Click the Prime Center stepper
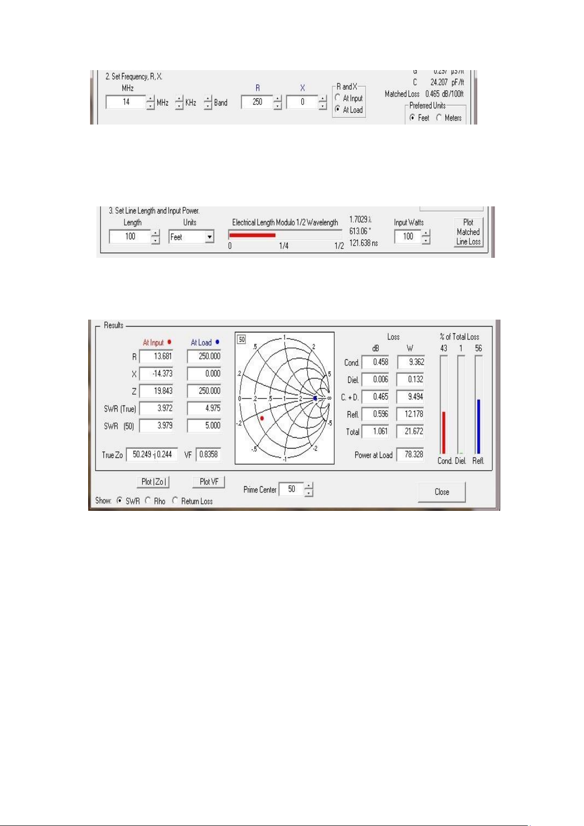 click(x=309, y=490)
